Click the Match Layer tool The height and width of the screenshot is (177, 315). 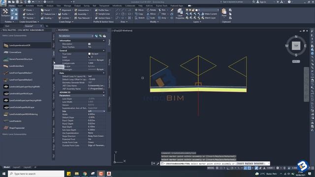coord(209,18)
